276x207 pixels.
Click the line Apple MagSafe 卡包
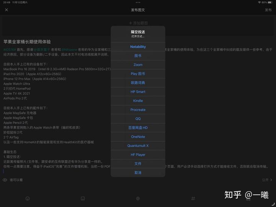click(18, 118)
